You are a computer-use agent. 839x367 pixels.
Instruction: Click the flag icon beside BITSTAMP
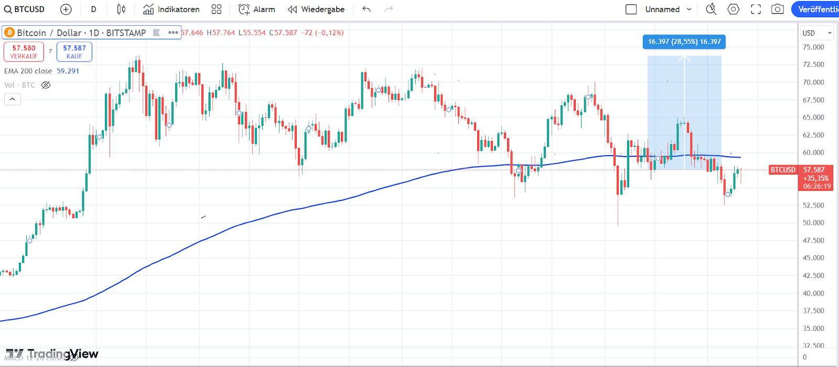click(156, 33)
